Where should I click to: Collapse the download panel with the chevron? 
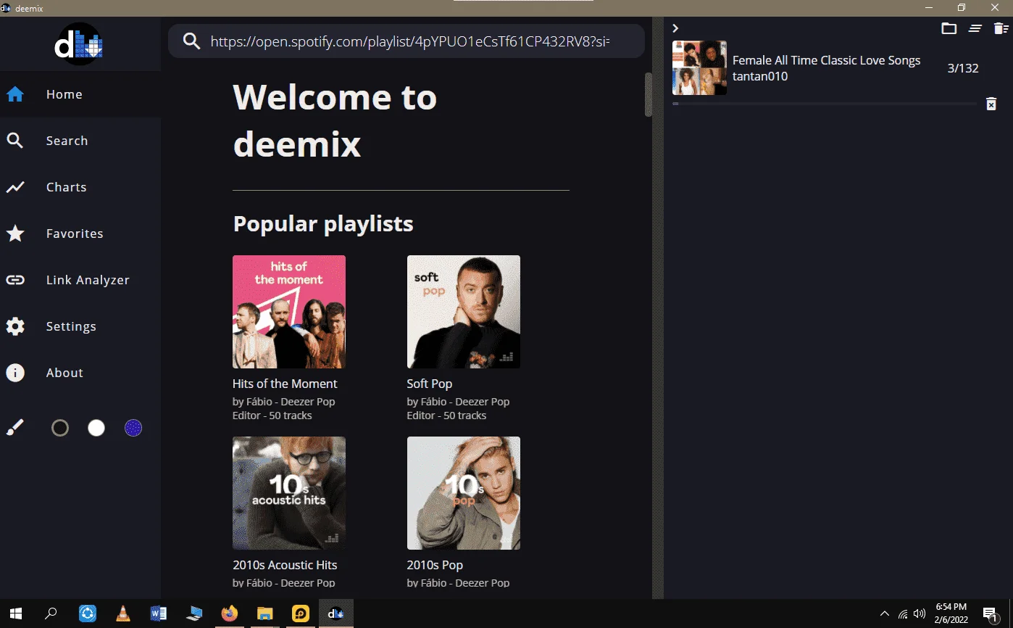[x=675, y=28]
